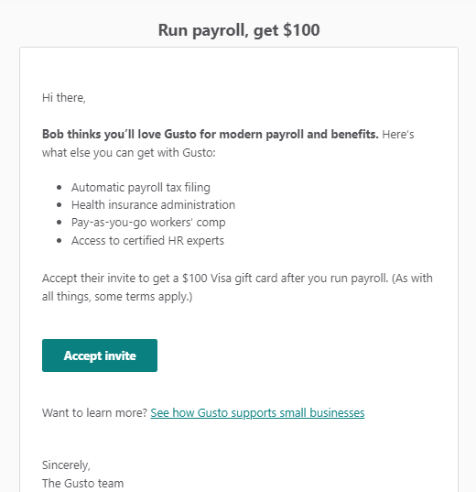The image size is (476, 492).
Task: Click the bullet dot beside Automatic payroll tax filing
Action: click(59, 188)
